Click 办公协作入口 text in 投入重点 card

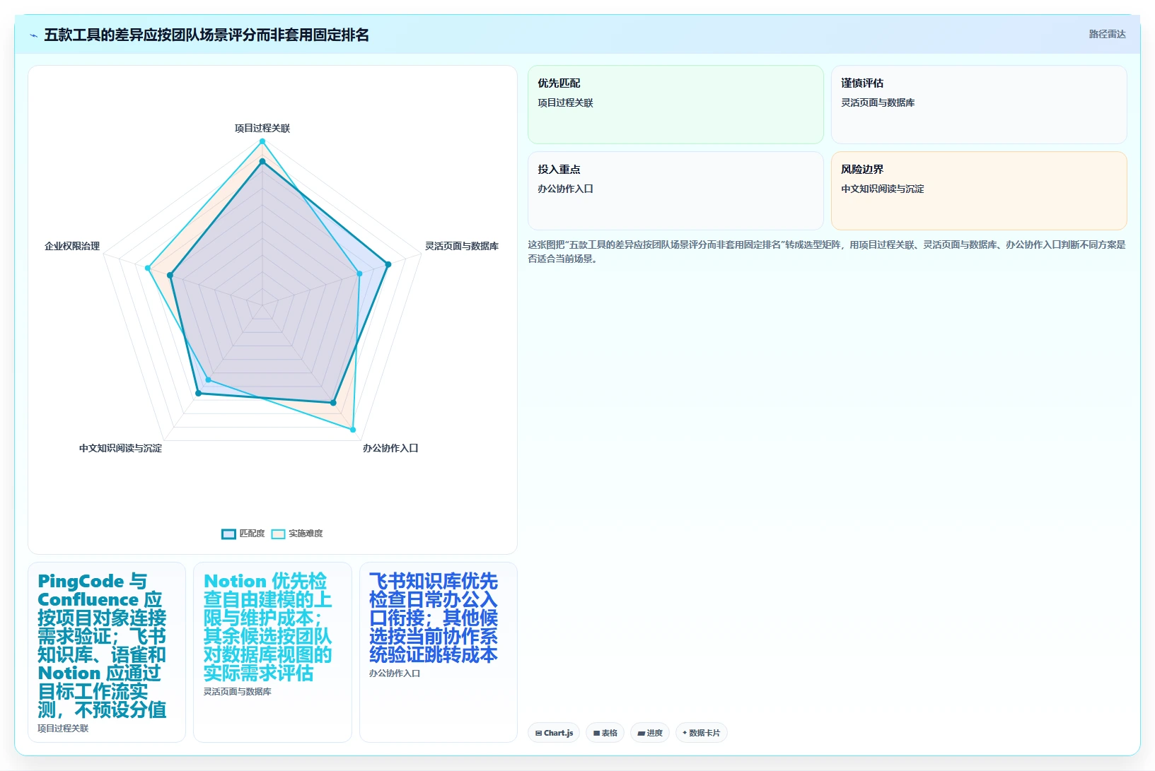(x=565, y=189)
